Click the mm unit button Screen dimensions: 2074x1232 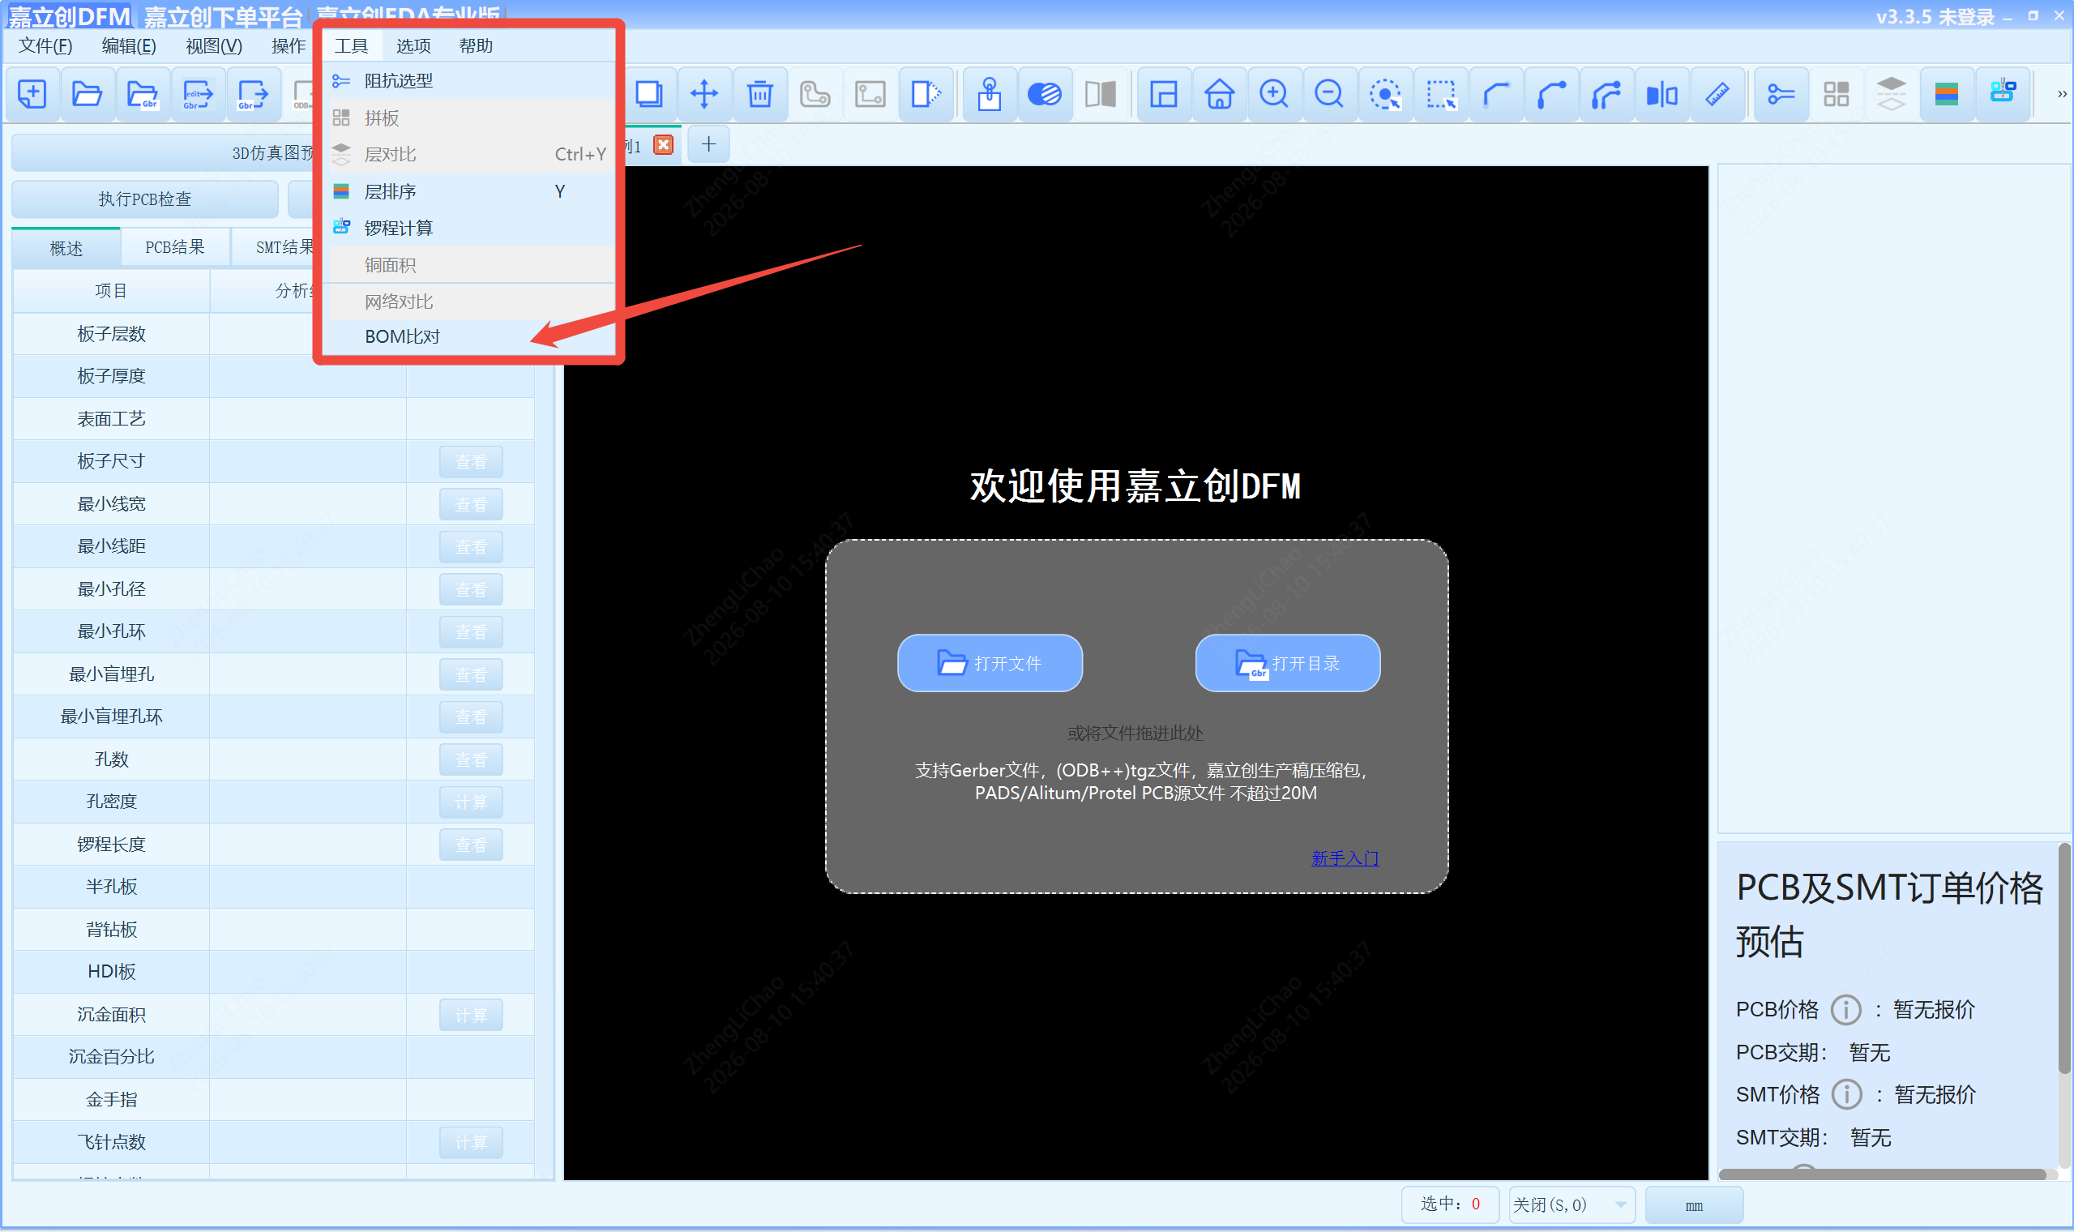click(x=1694, y=1204)
